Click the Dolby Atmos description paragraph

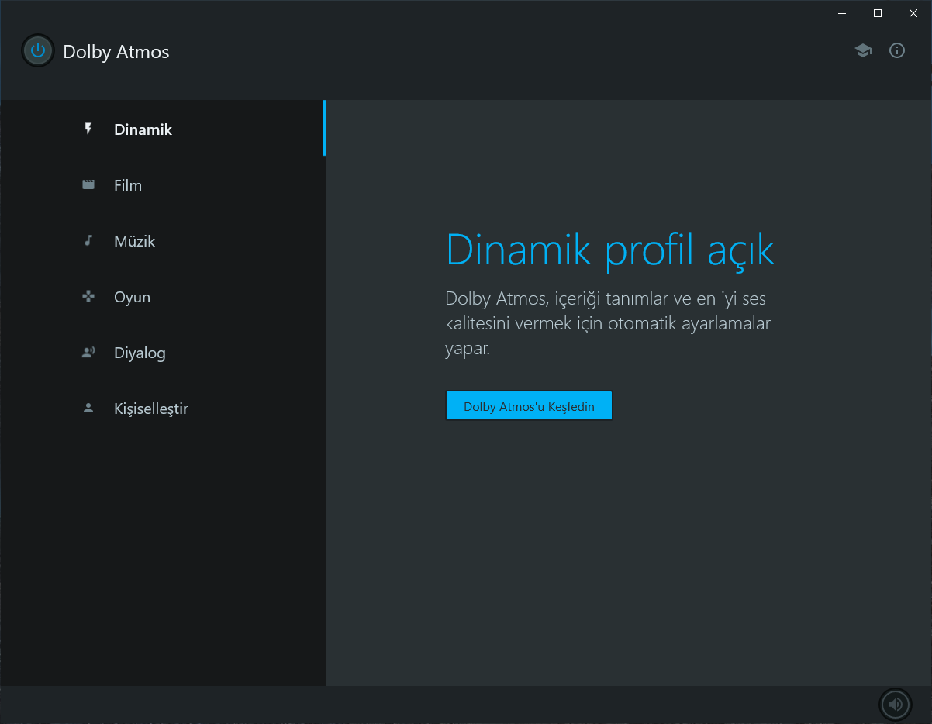tap(608, 323)
